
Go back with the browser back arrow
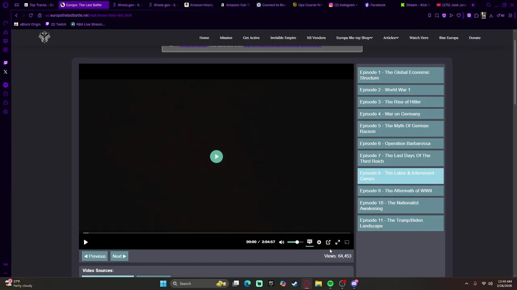coord(16,15)
